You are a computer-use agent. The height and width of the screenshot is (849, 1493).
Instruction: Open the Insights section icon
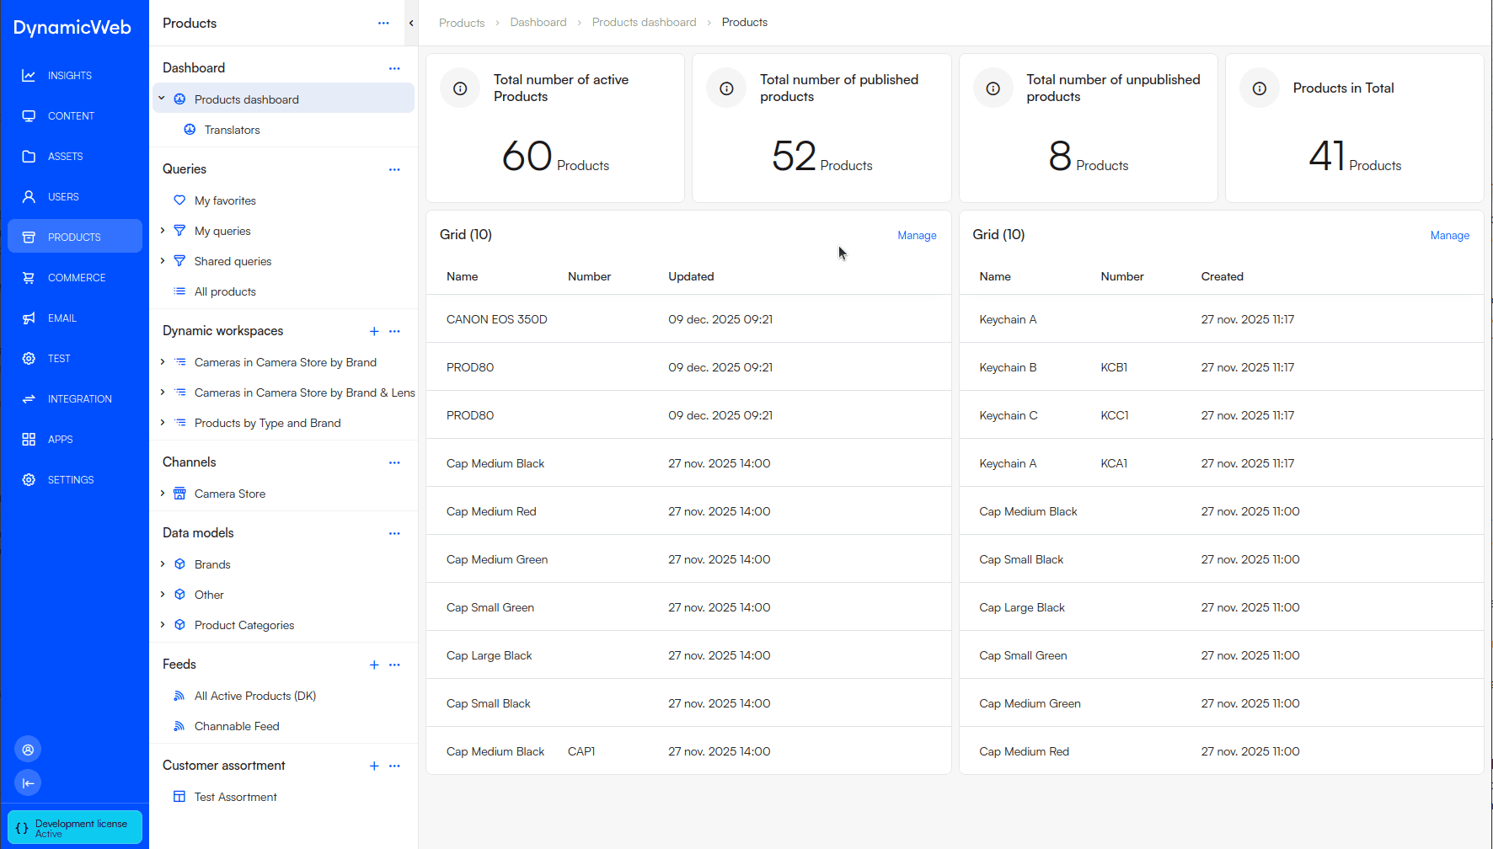(x=29, y=76)
